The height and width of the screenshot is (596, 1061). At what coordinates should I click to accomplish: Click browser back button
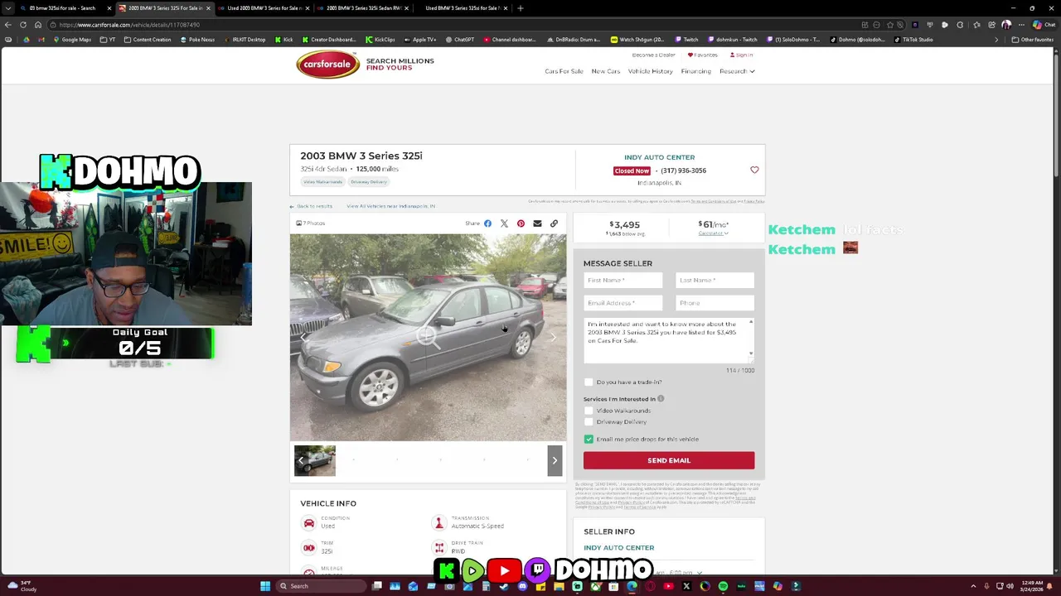8,25
